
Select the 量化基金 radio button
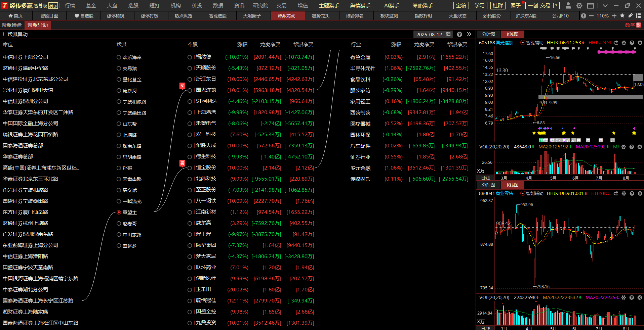119,80
